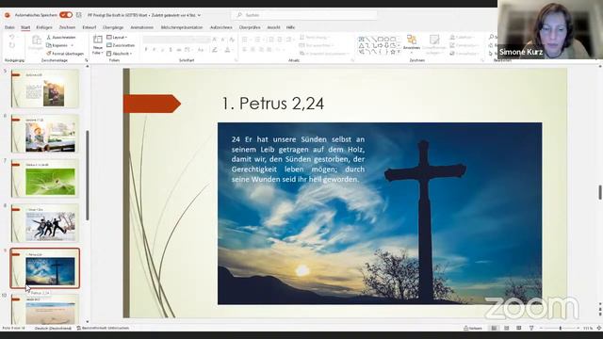Click the save icon beside AutoSave

tap(79, 15)
